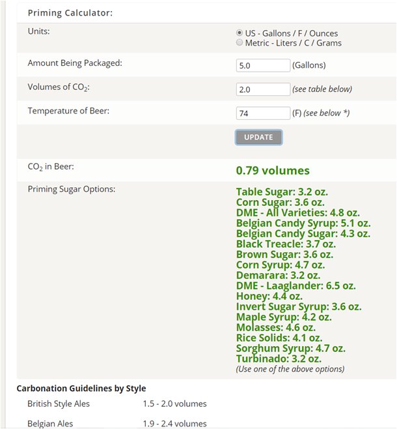Click the Priming Calculator heading

[70, 13]
